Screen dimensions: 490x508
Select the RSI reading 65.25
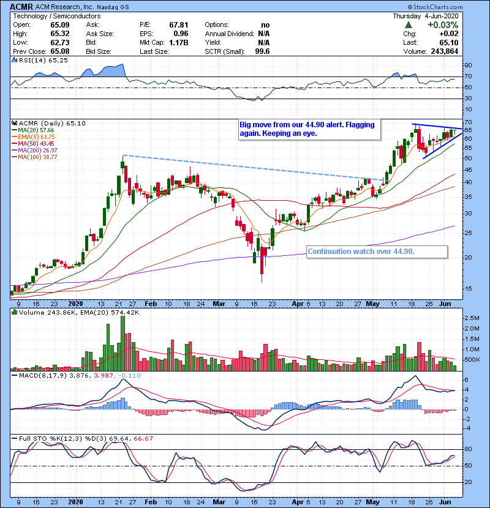pos(57,60)
